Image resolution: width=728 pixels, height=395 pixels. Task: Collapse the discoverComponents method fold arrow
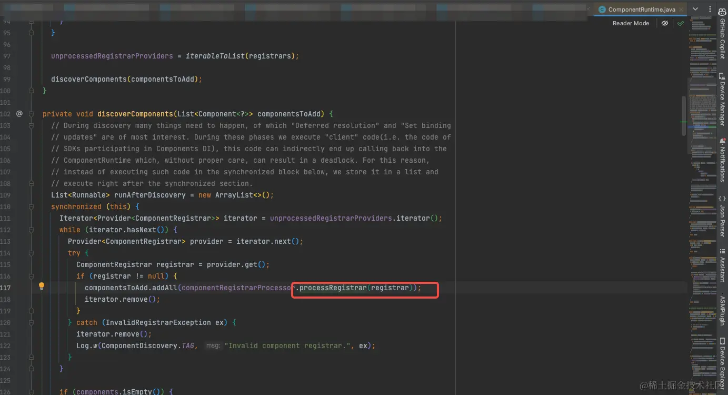pyautogui.click(x=31, y=113)
